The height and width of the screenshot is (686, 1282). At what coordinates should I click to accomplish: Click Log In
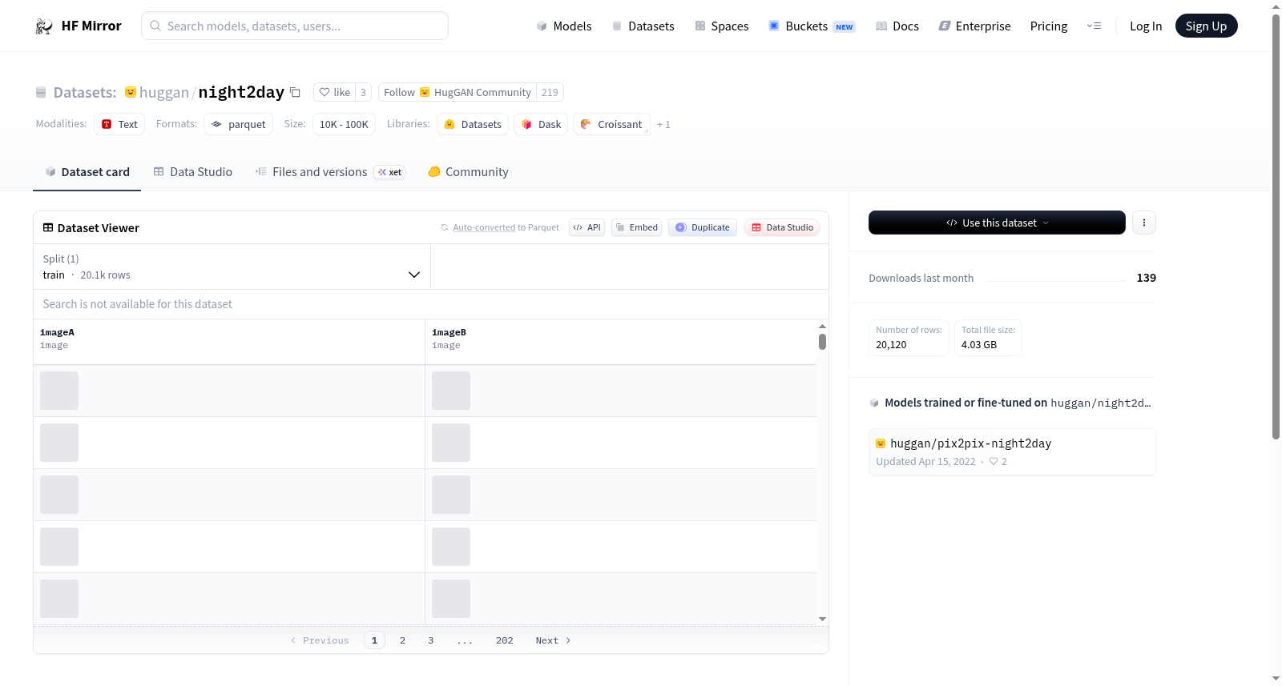tap(1146, 26)
